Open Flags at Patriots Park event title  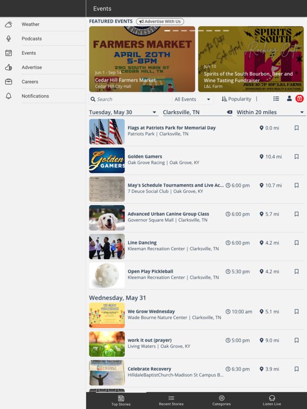(x=172, y=128)
